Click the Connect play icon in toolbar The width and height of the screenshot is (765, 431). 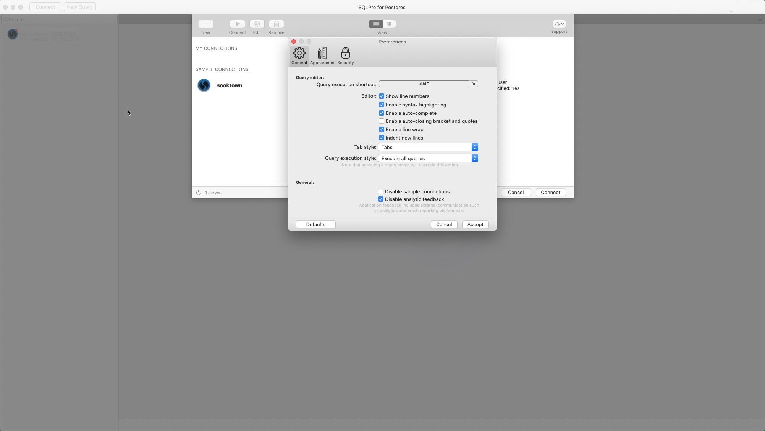(237, 24)
